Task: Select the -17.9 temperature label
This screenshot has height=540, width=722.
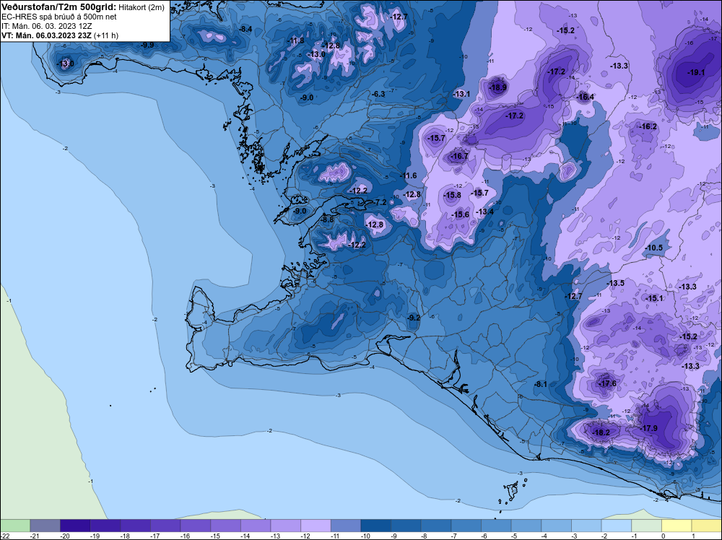Action: click(649, 428)
